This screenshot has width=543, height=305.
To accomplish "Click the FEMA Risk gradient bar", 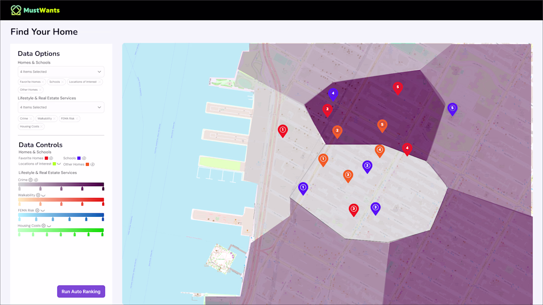I will 61,215.
